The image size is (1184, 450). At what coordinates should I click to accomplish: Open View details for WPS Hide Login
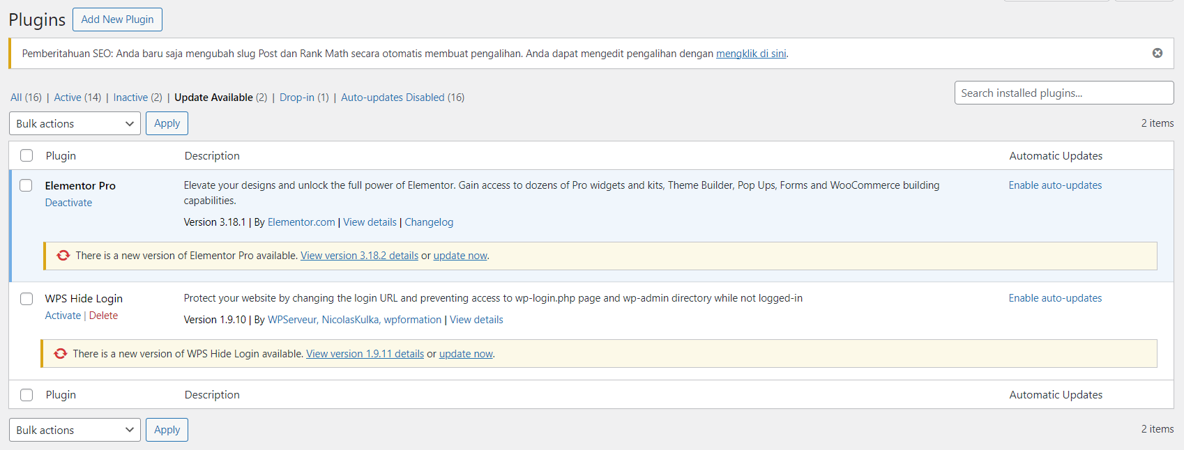click(x=476, y=320)
